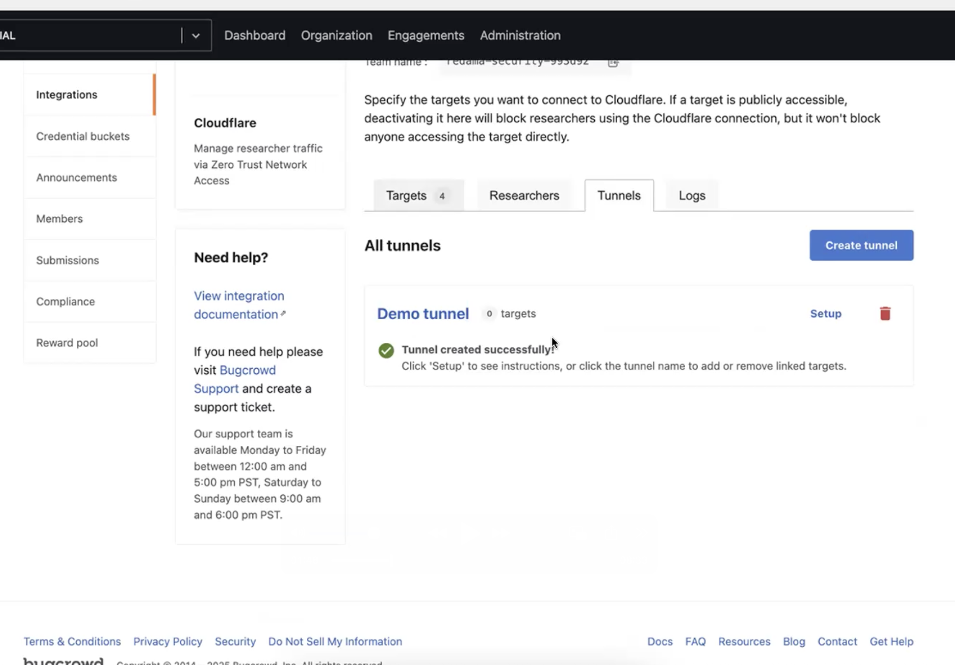
Task: Open the FAQ footer link
Action: click(x=696, y=642)
